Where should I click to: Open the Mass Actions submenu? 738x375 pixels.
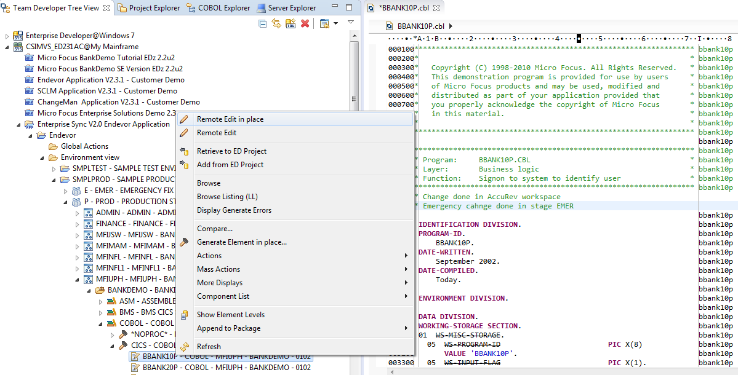pos(295,269)
